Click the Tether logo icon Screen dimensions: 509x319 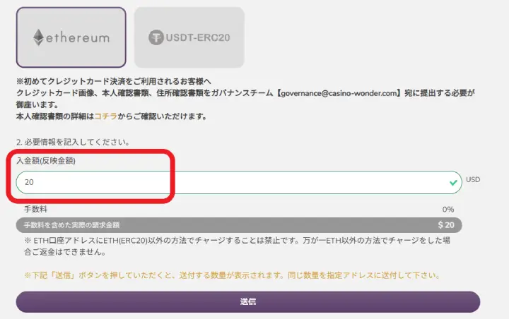[156, 37]
